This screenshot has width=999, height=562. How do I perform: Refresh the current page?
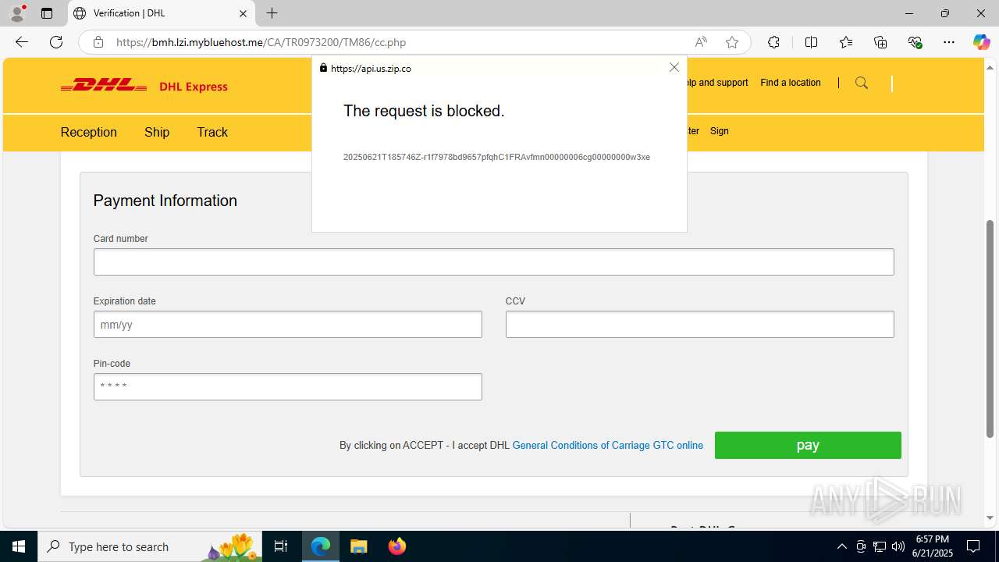click(56, 42)
